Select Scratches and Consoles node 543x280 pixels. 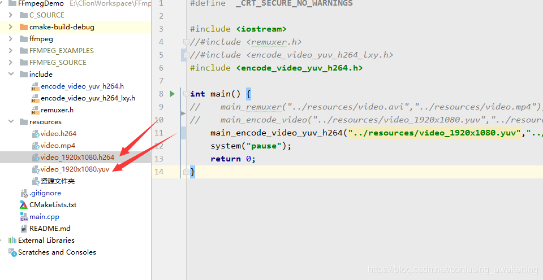click(57, 252)
